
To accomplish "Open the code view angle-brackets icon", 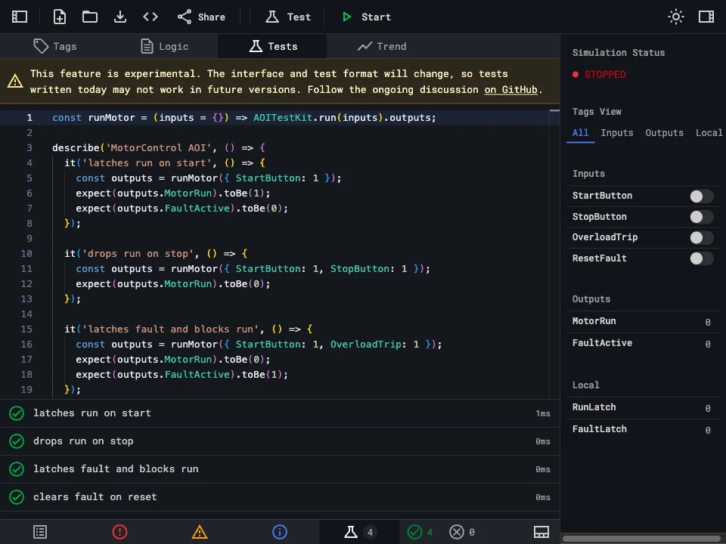I will pos(150,17).
